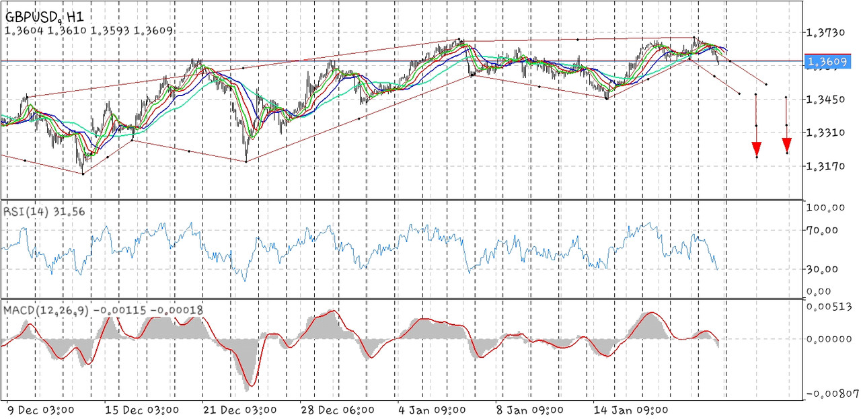Click the 1.3450 price axis label
The width and height of the screenshot is (861, 419).
pyautogui.click(x=825, y=100)
